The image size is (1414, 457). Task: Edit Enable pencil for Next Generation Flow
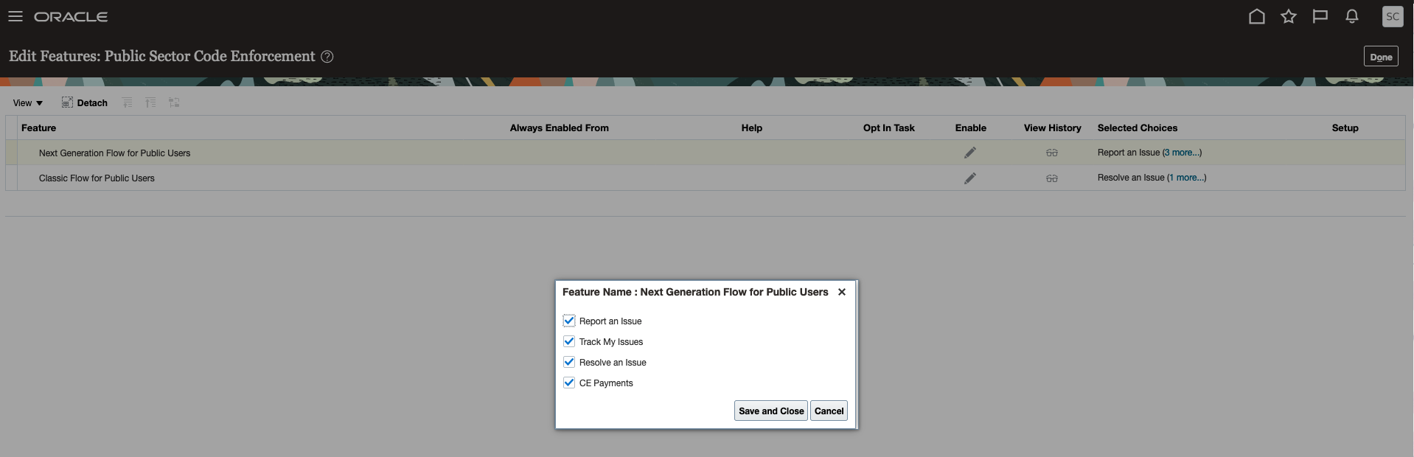[970, 153]
